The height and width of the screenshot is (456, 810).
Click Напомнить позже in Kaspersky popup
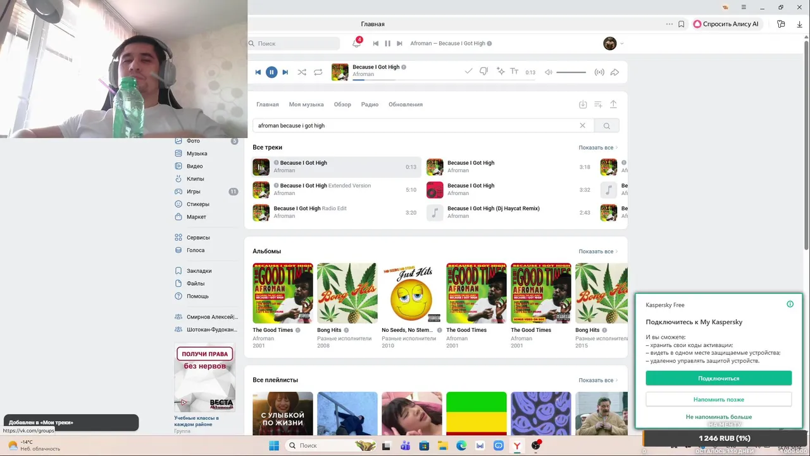(719, 400)
